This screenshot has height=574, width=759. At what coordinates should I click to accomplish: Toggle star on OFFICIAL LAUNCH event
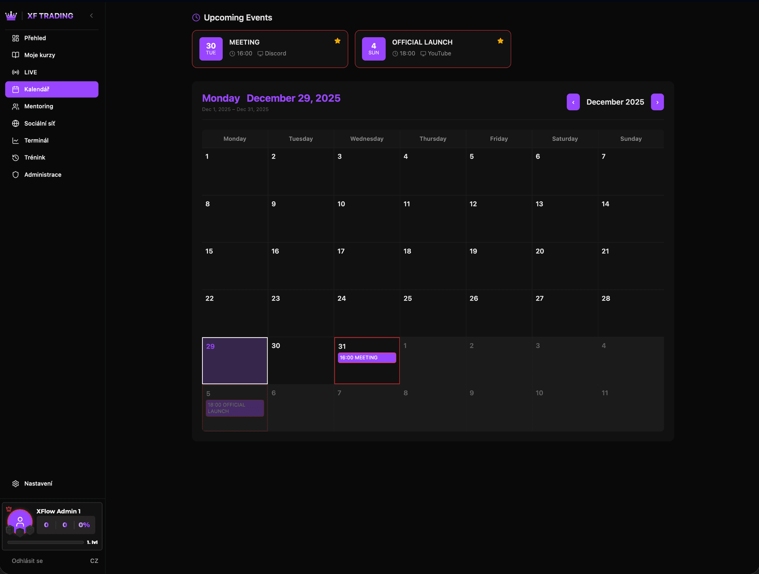(x=500, y=41)
